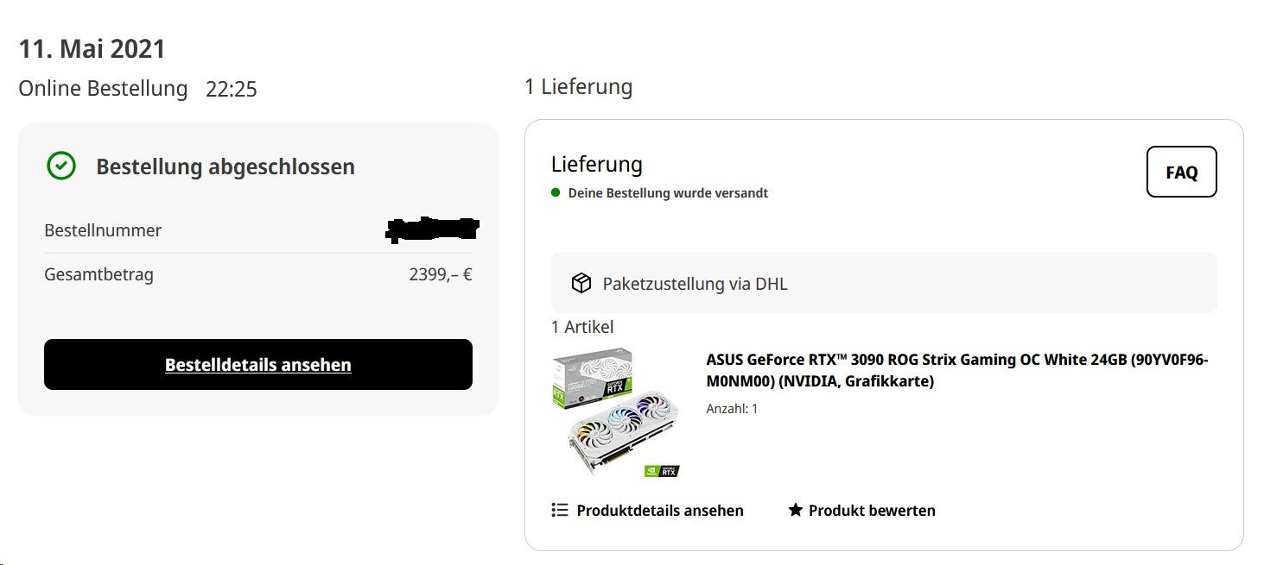Click the Paketzustellung via DHL text
This screenshot has width=1264, height=565.
pos(695,284)
